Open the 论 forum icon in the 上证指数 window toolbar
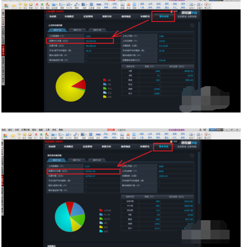The image size is (243, 247). 91,5
